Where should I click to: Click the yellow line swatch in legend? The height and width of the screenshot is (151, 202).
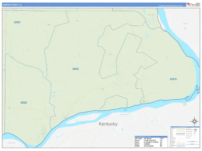click(x=180, y=128)
